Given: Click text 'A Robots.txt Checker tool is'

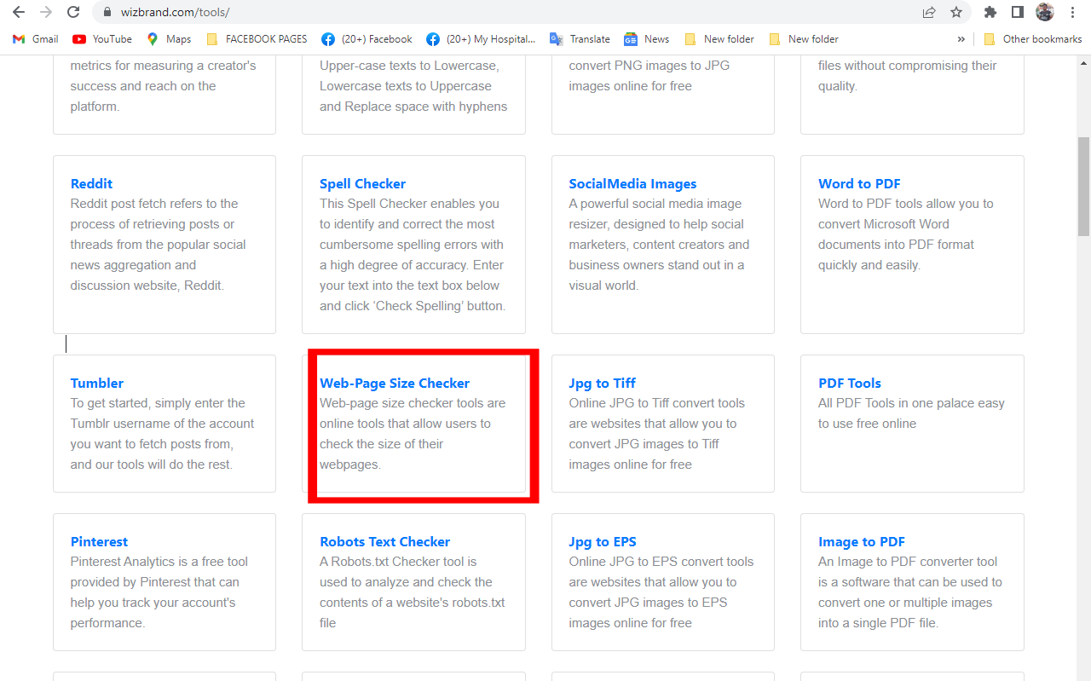Looking at the screenshot, I should (x=398, y=562).
